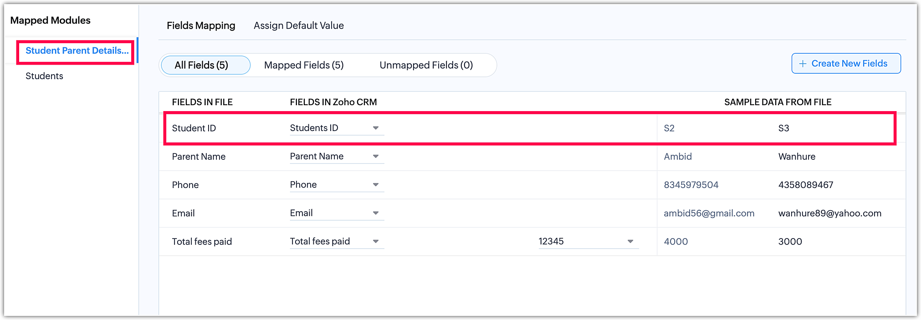Click the Create New Fields button
Viewport: 921px width, 320px height.
846,64
